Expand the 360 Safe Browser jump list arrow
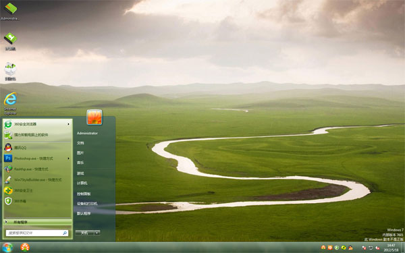 [68, 124]
